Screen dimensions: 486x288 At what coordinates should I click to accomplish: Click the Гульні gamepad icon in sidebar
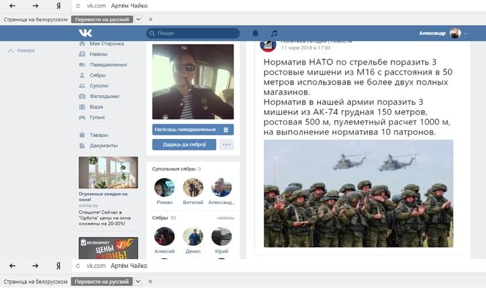pyautogui.click(x=82, y=117)
